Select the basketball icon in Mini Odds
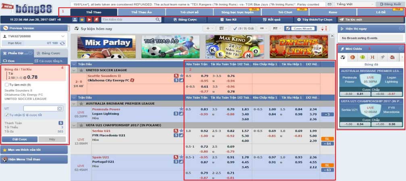The height and width of the screenshot is (181, 406). 352,57
